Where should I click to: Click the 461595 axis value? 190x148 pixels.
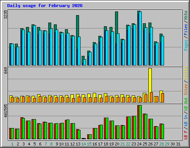(x=6, y=111)
